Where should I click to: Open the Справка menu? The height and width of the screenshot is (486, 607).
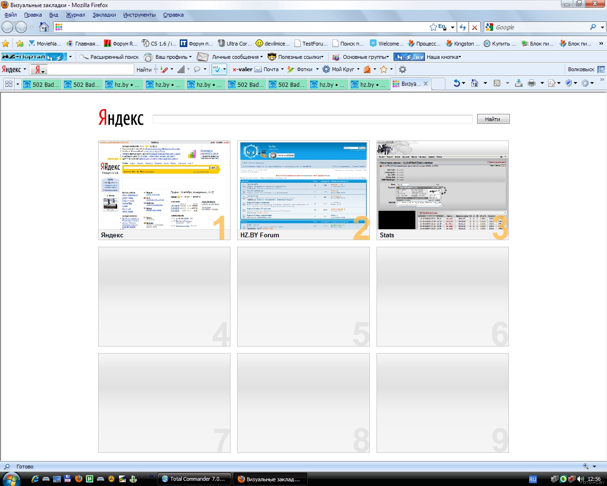[173, 15]
